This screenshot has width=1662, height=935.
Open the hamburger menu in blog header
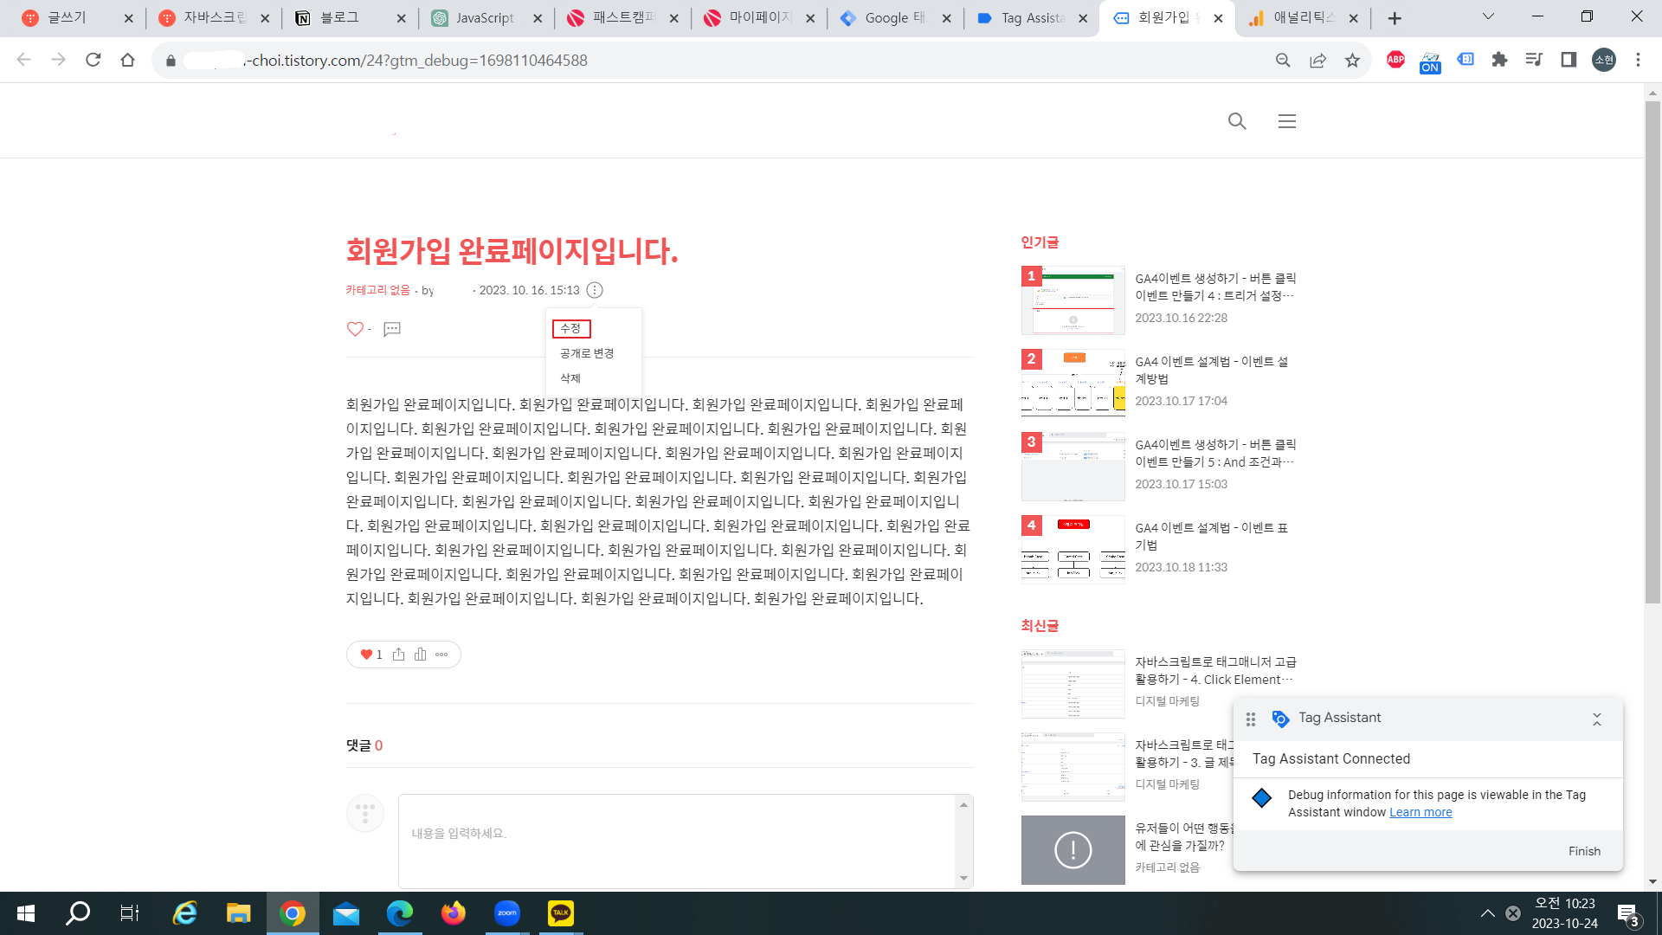pos(1287,121)
